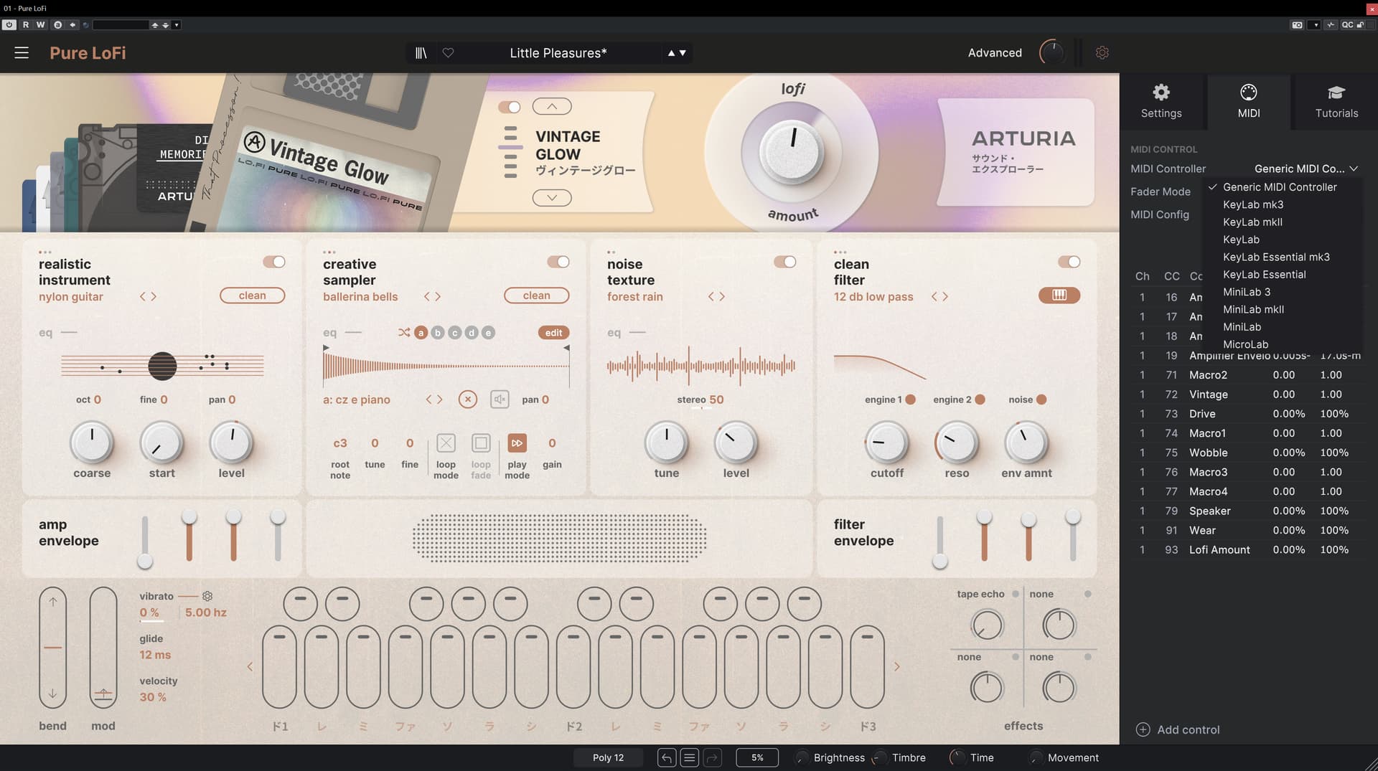Screen dimensions: 1378x771
Task: Choose MiniLab 3 from controller list
Action: coord(1247,292)
